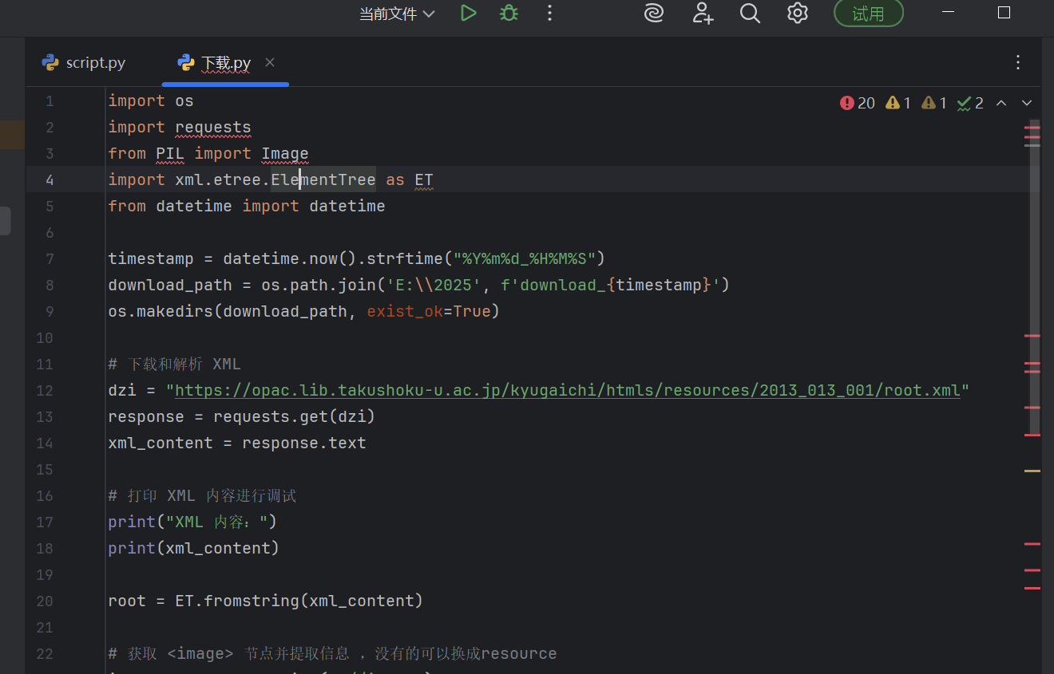This screenshot has height=674, width=1054.
Task: Click line number 10 in the gutter
Action: pos(45,337)
